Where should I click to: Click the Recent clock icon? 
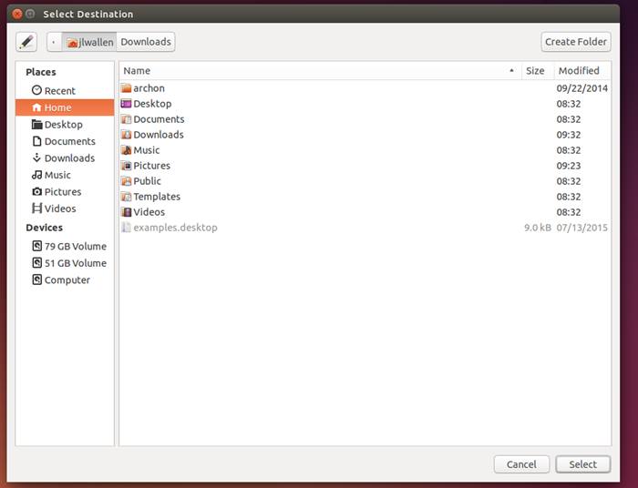[36, 90]
